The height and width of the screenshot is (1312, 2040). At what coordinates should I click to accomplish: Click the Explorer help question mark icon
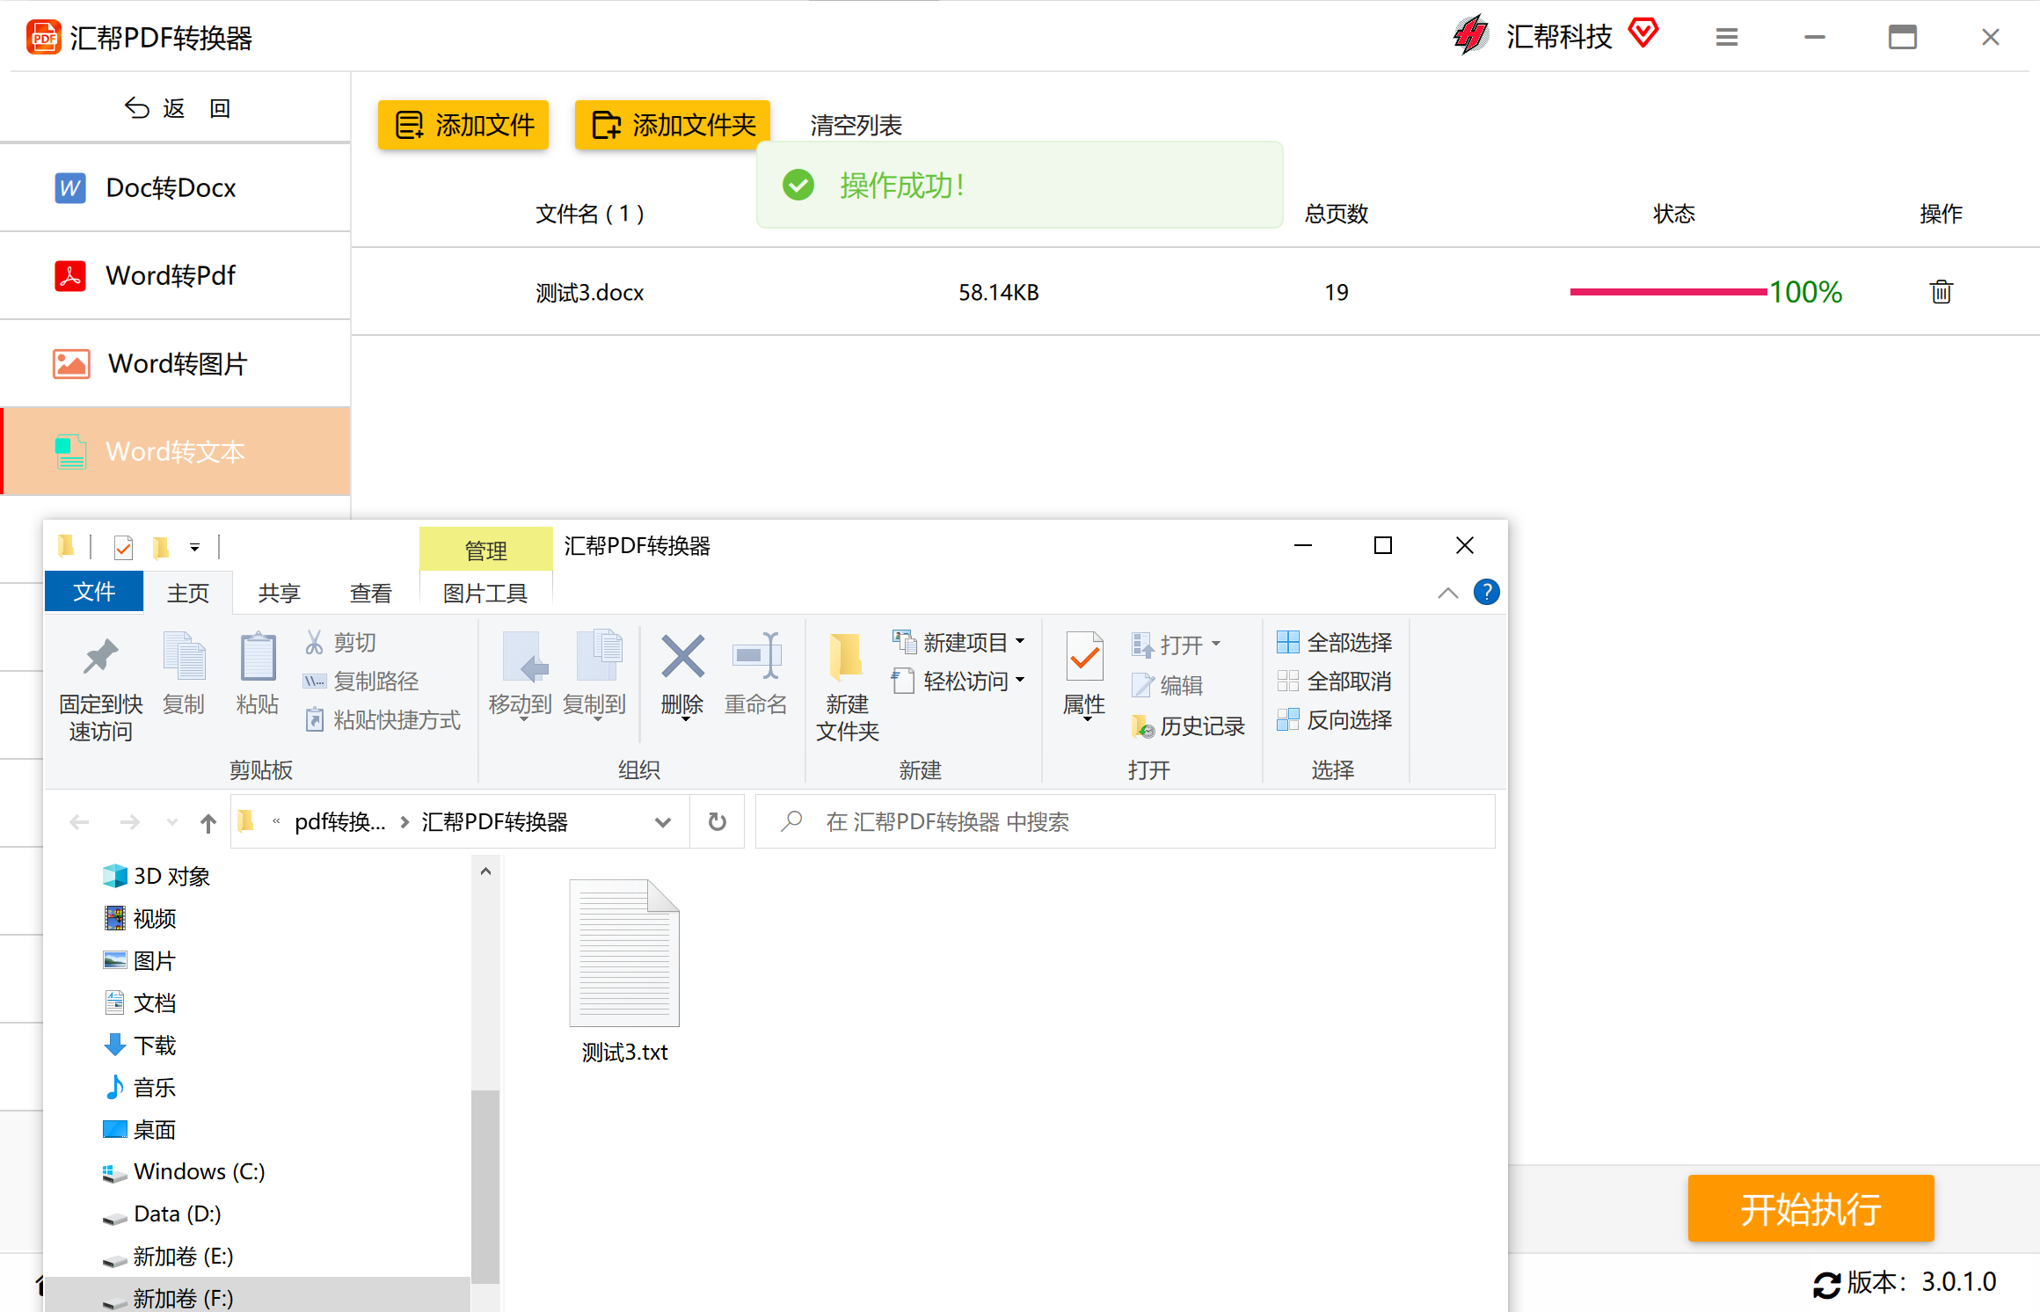point(1486,592)
